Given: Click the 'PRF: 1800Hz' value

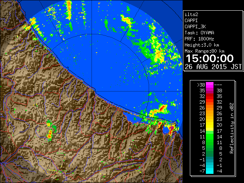Looking at the screenshot, I should pos(199,39).
